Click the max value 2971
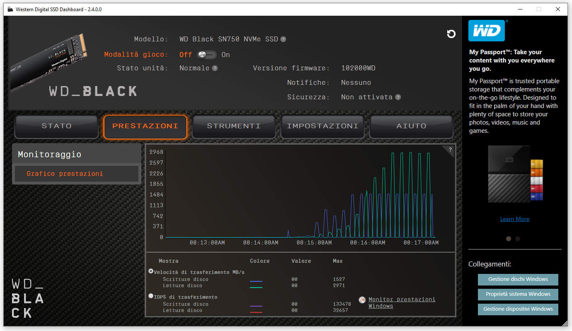This screenshot has width=572, height=331. [x=339, y=285]
